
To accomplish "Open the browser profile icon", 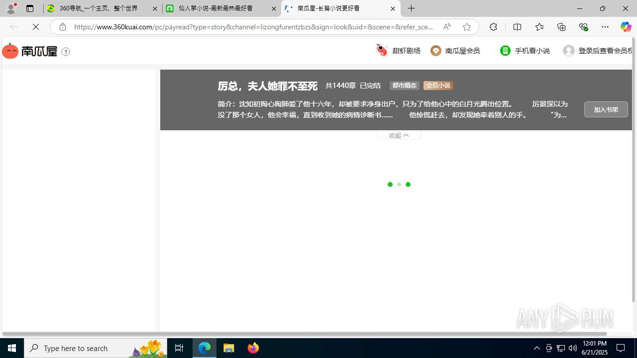I will (x=11, y=8).
